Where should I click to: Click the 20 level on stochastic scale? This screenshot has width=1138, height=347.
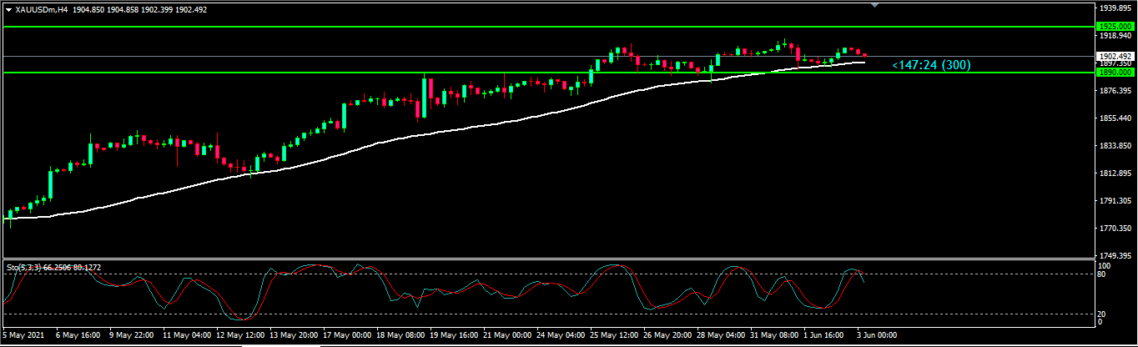coord(1100,314)
